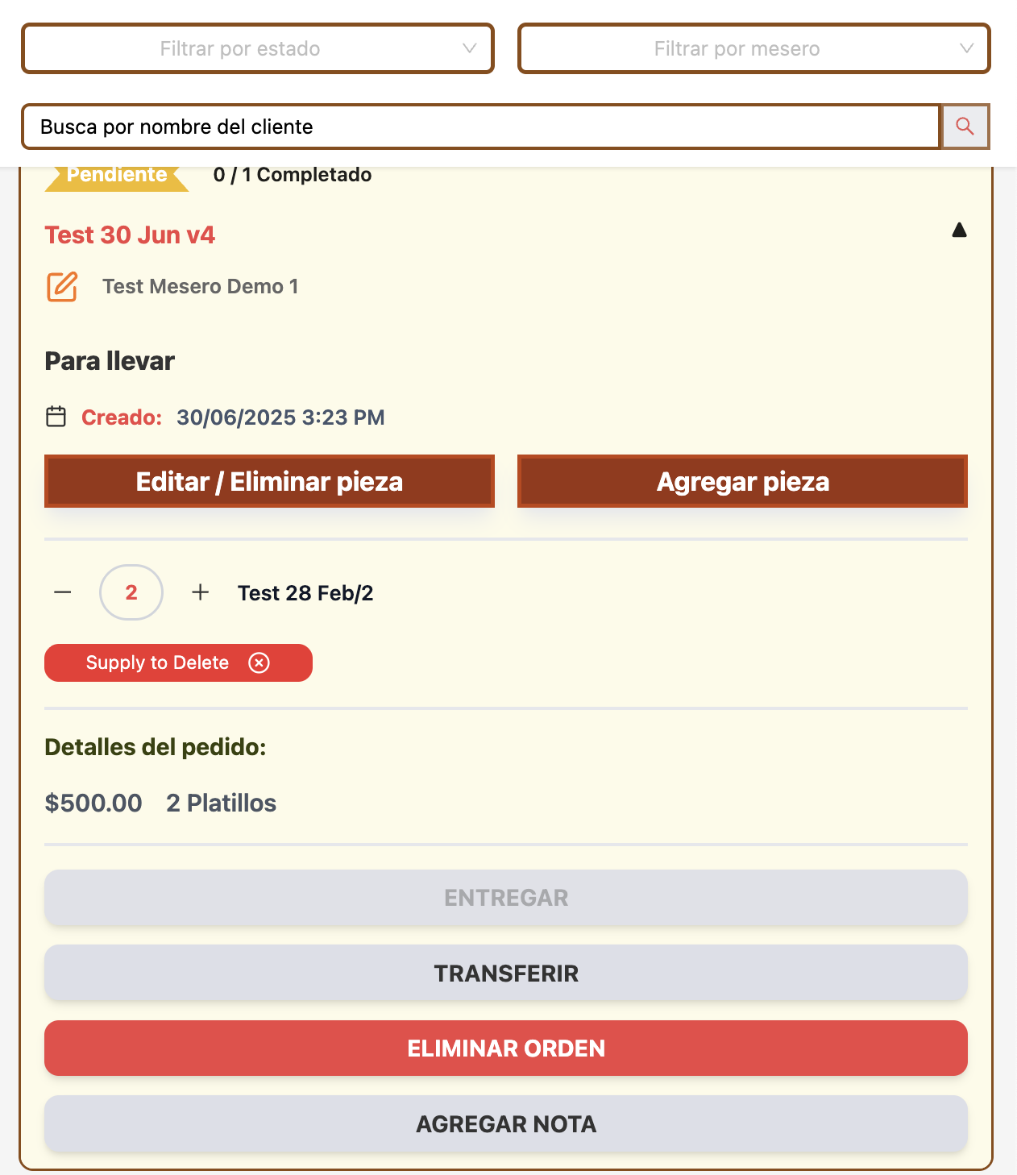Click the customer name search field
This screenshot has height=1175, width=1017.
click(481, 127)
